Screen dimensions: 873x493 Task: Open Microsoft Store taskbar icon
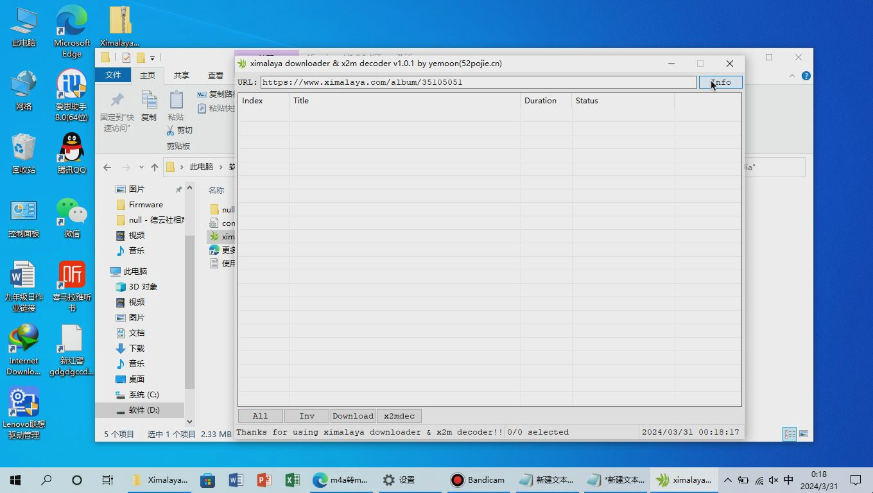(207, 480)
